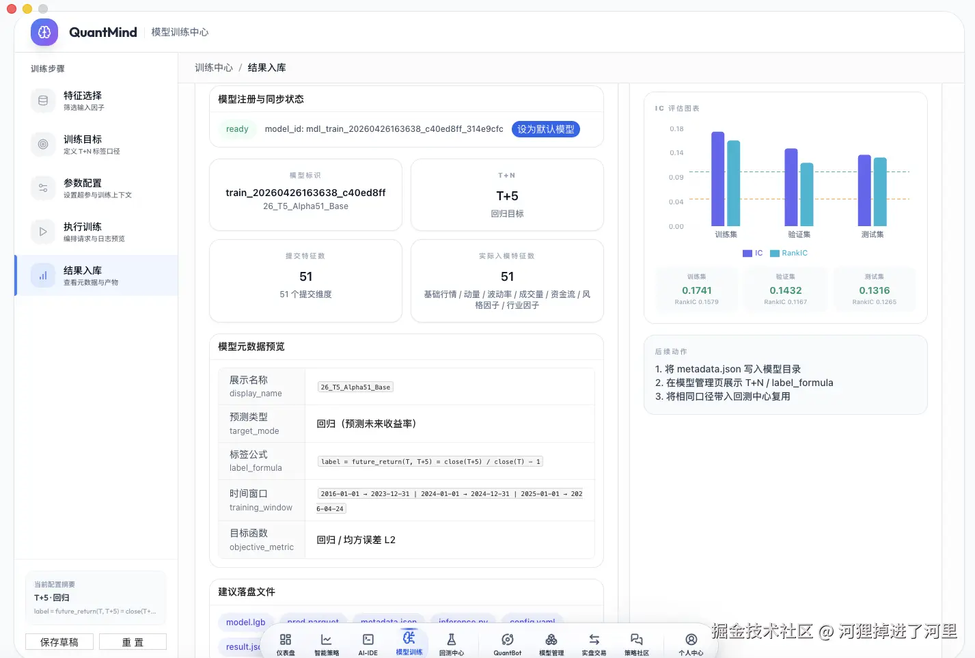975x658 pixels.
Task: Click 实际入模特征数 51 value
Action: click(507, 277)
